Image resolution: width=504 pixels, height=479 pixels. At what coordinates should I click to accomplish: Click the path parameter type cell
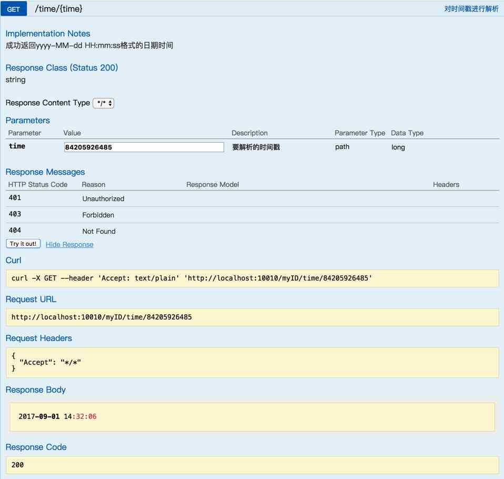342,147
